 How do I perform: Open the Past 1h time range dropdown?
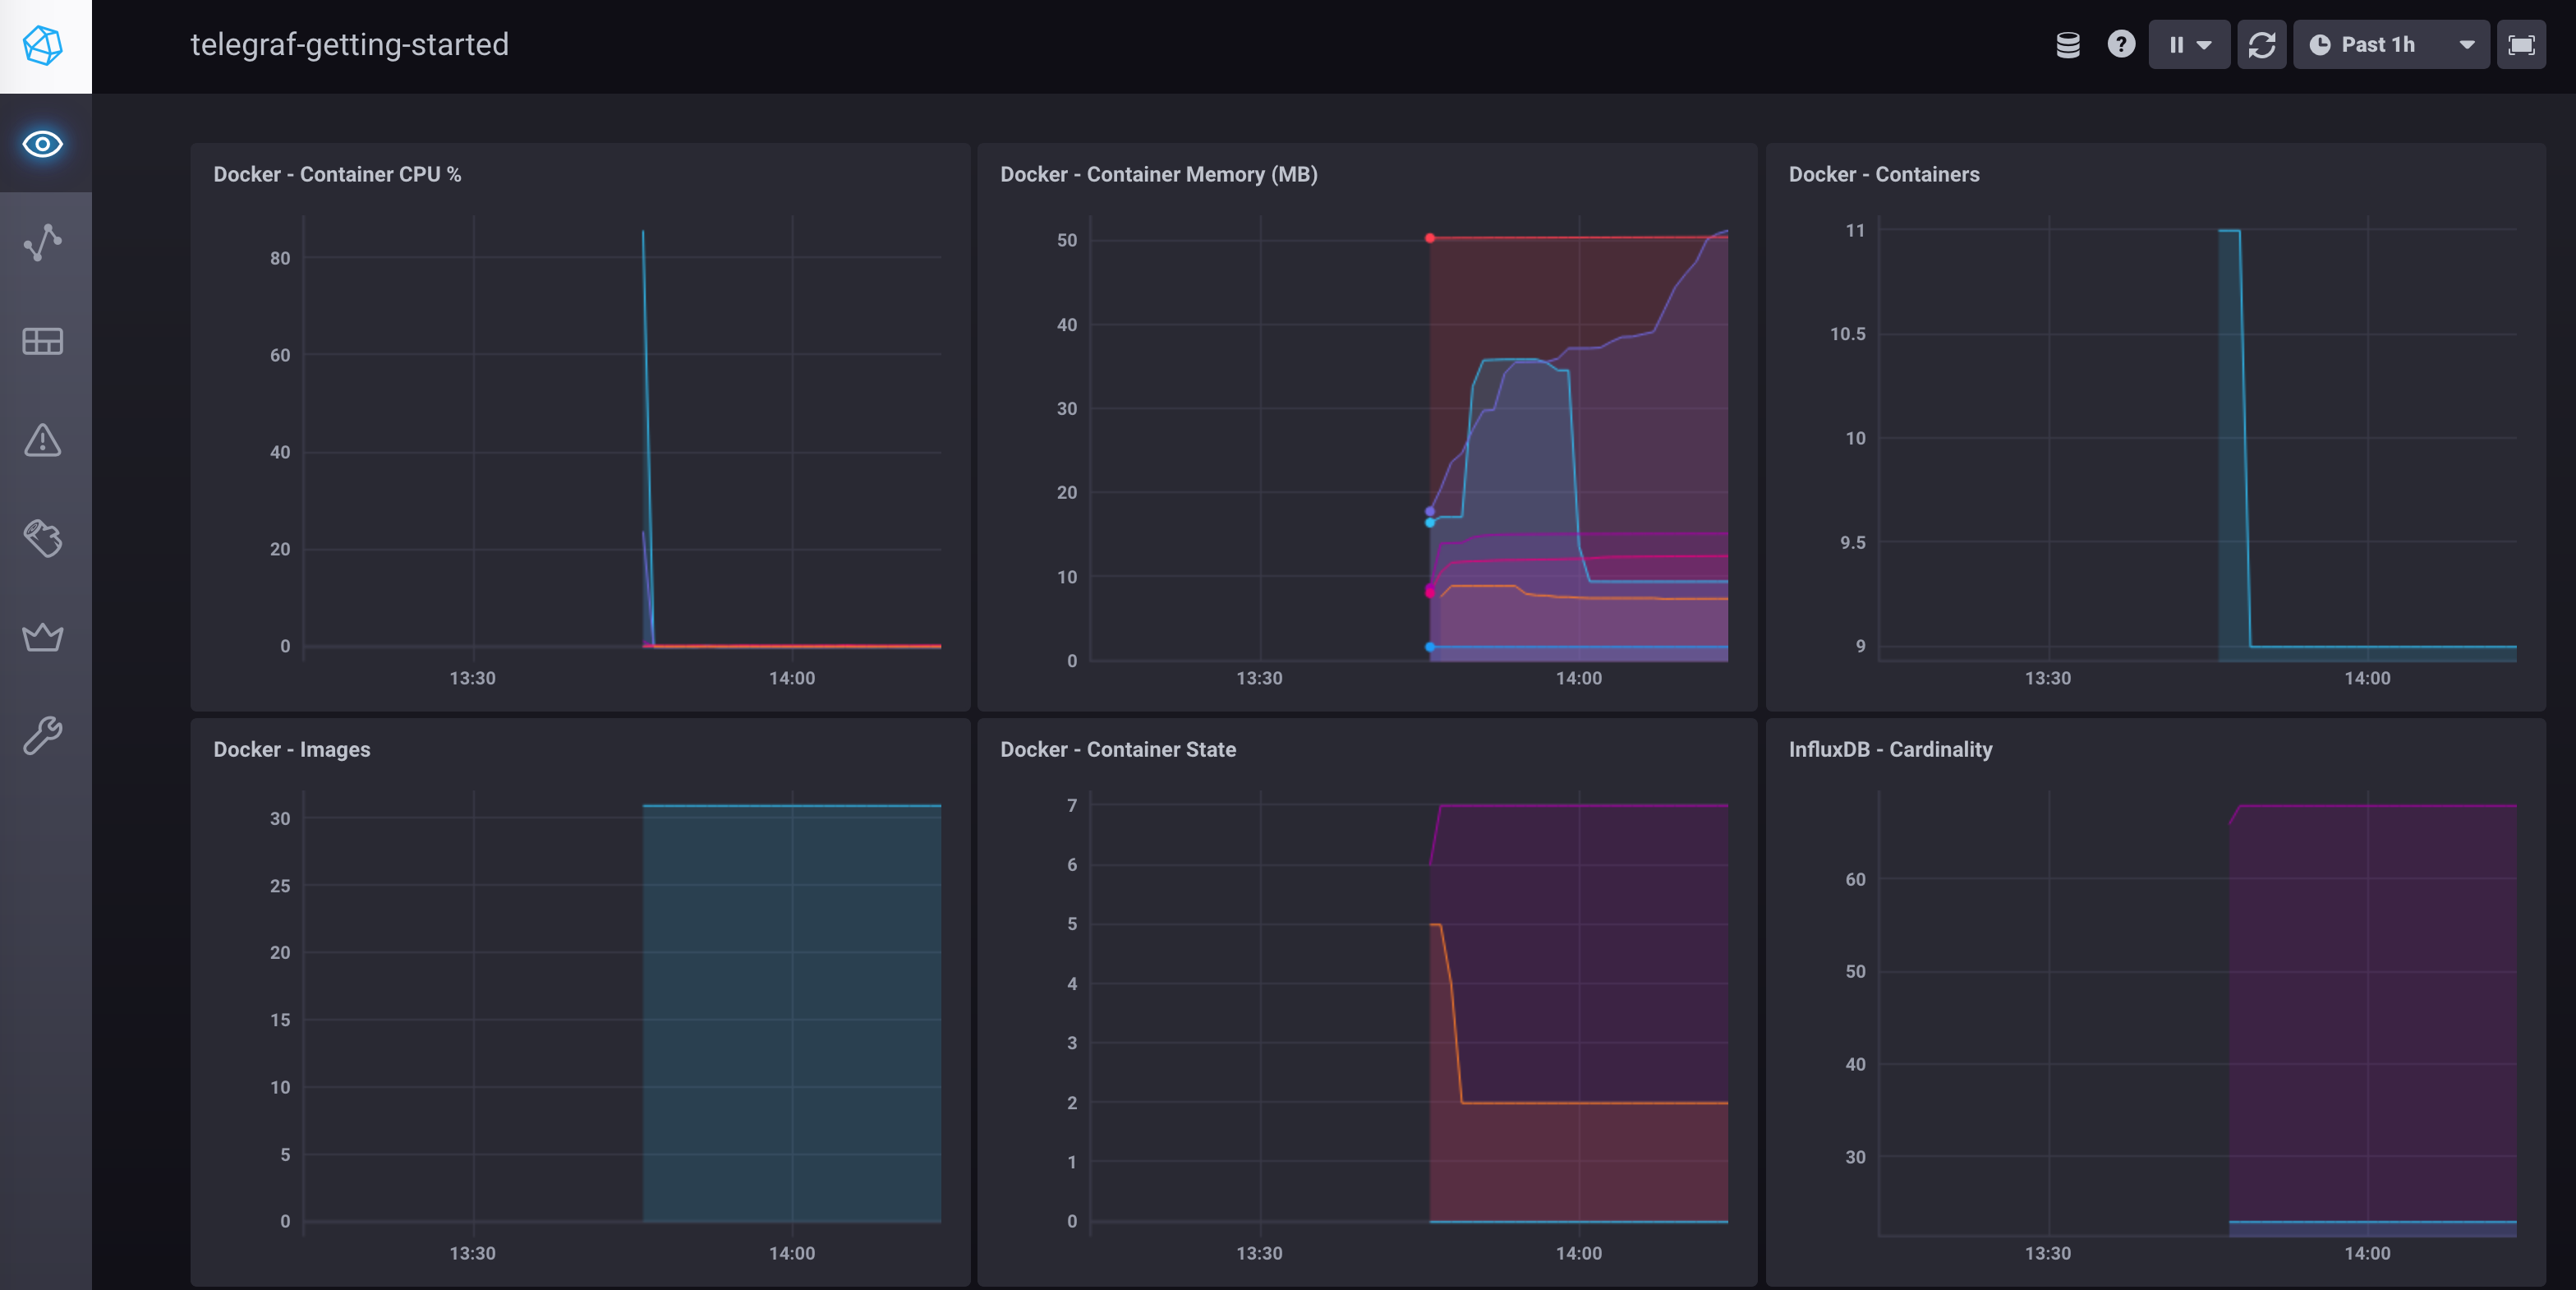(x=2391, y=45)
